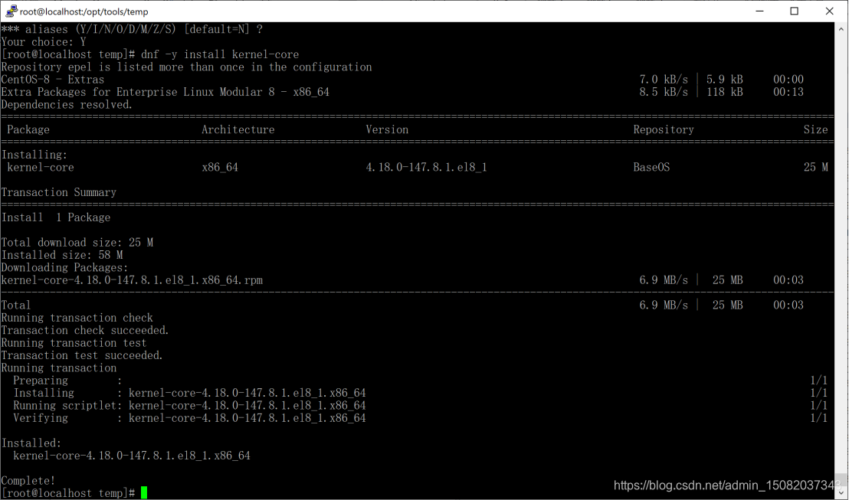Click the scrollbar up arrow
Screen dimensions: 849x500
click(841, 29)
